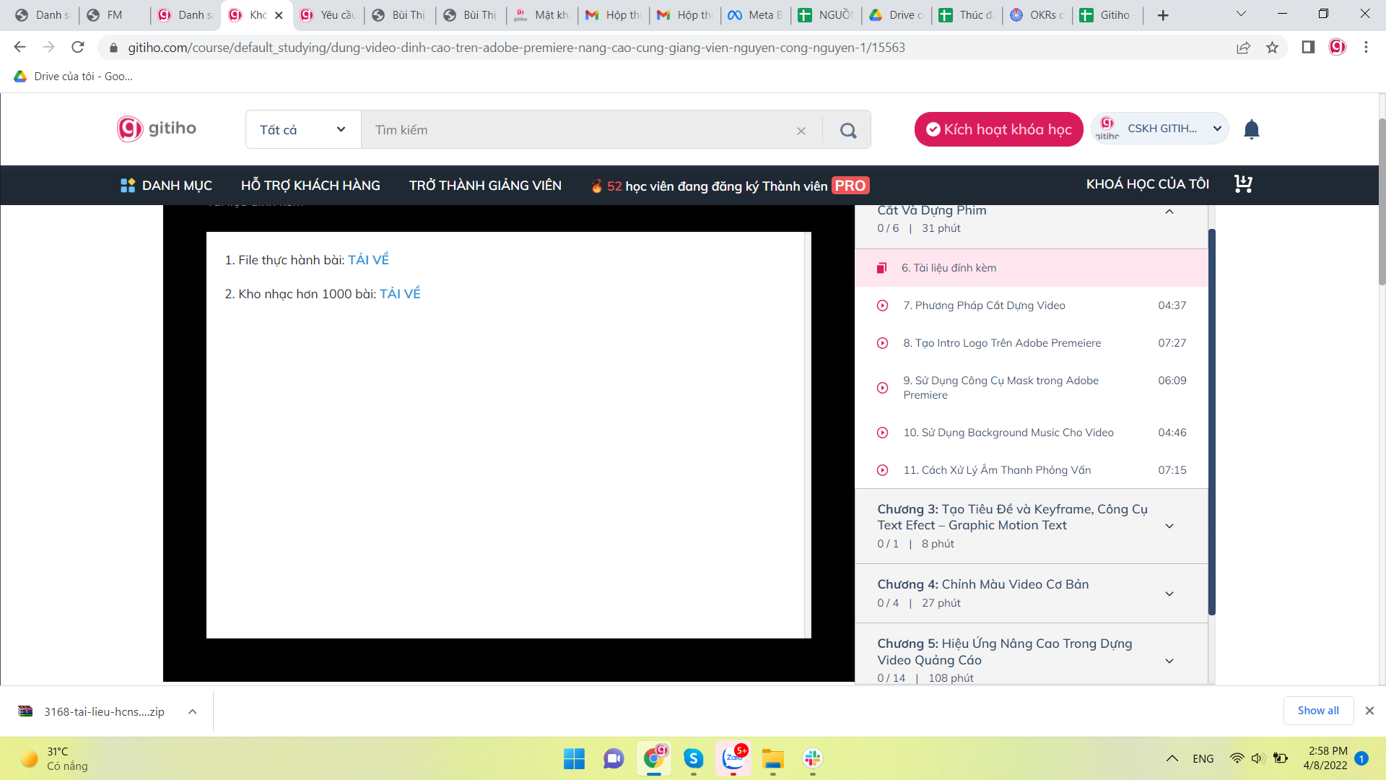Reload the page

click(78, 48)
